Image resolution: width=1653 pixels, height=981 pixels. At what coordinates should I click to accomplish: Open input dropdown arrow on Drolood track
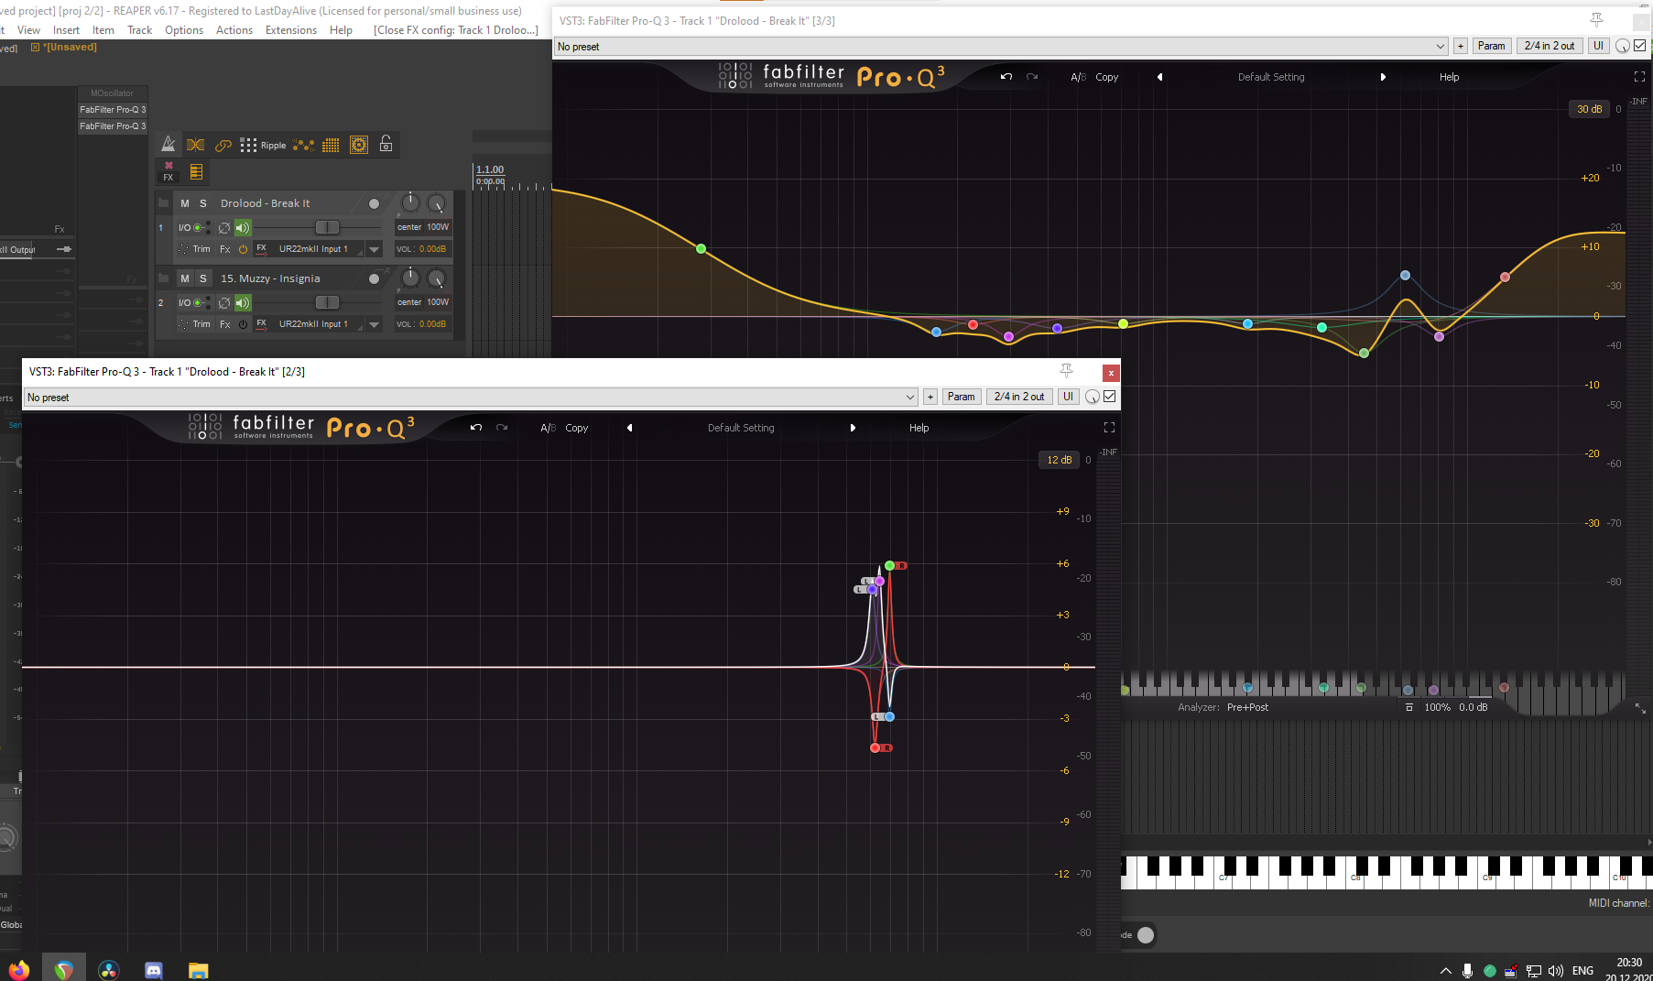pyautogui.click(x=374, y=249)
